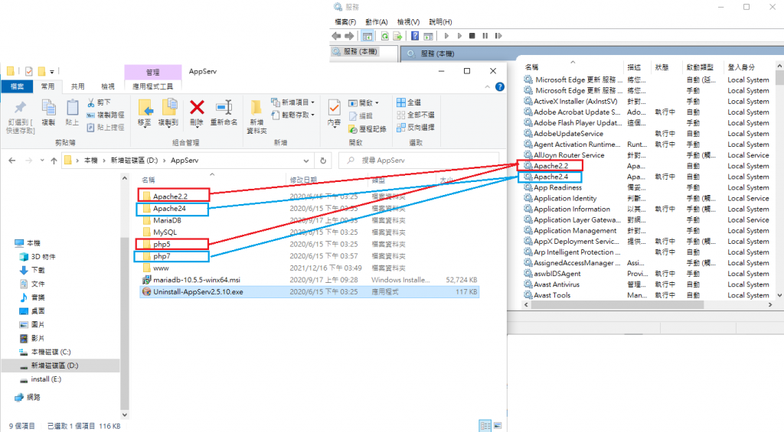This screenshot has height=432, width=784.
Task: Click the blue help icon in Explorer
Action: point(499,87)
